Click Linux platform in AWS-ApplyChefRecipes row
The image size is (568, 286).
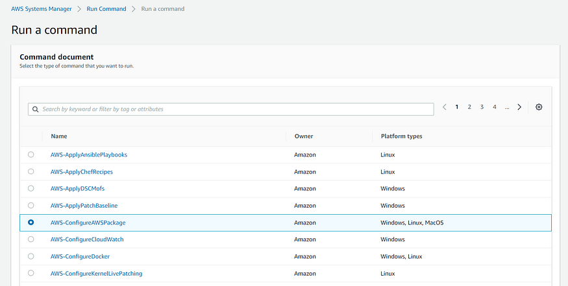pyautogui.click(x=388, y=172)
